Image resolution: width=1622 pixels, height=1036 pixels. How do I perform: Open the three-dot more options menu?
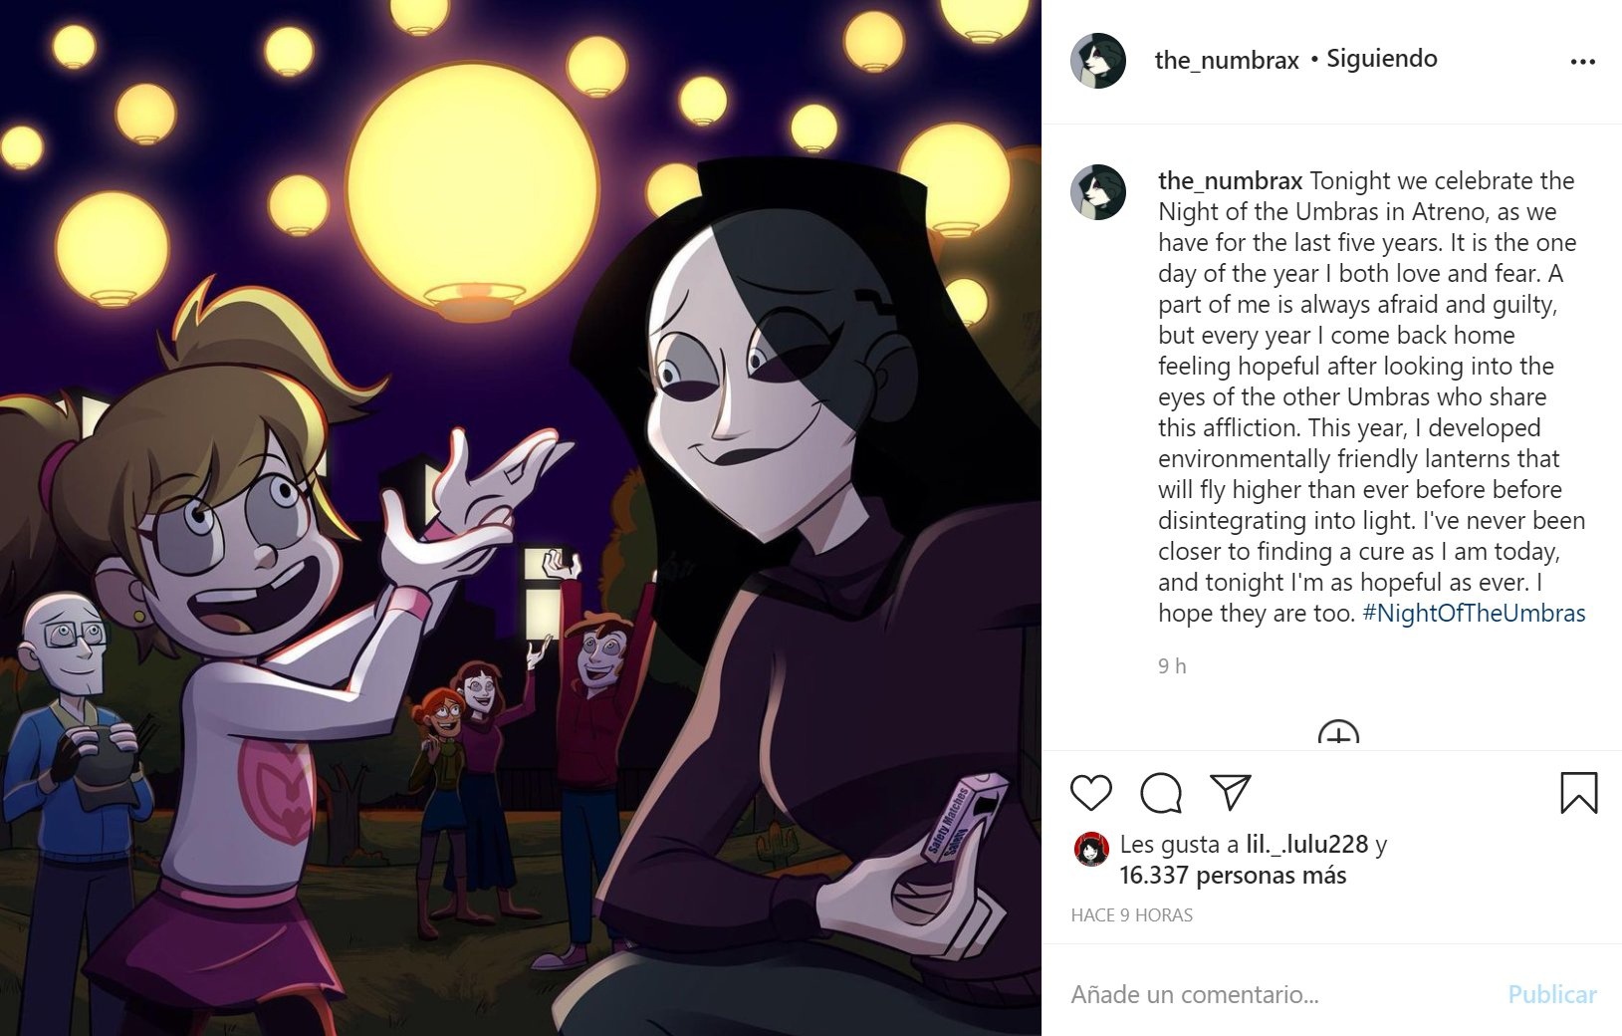pos(1582,62)
